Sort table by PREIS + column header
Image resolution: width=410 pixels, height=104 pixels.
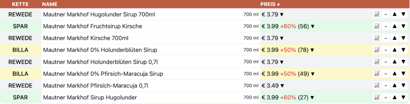270,4
